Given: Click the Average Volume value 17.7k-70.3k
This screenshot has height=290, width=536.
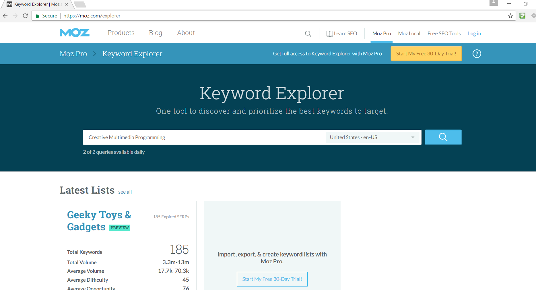Looking at the screenshot, I should tap(174, 271).
